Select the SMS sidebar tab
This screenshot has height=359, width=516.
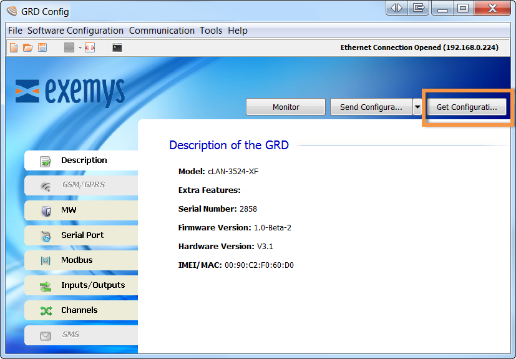(81, 335)
